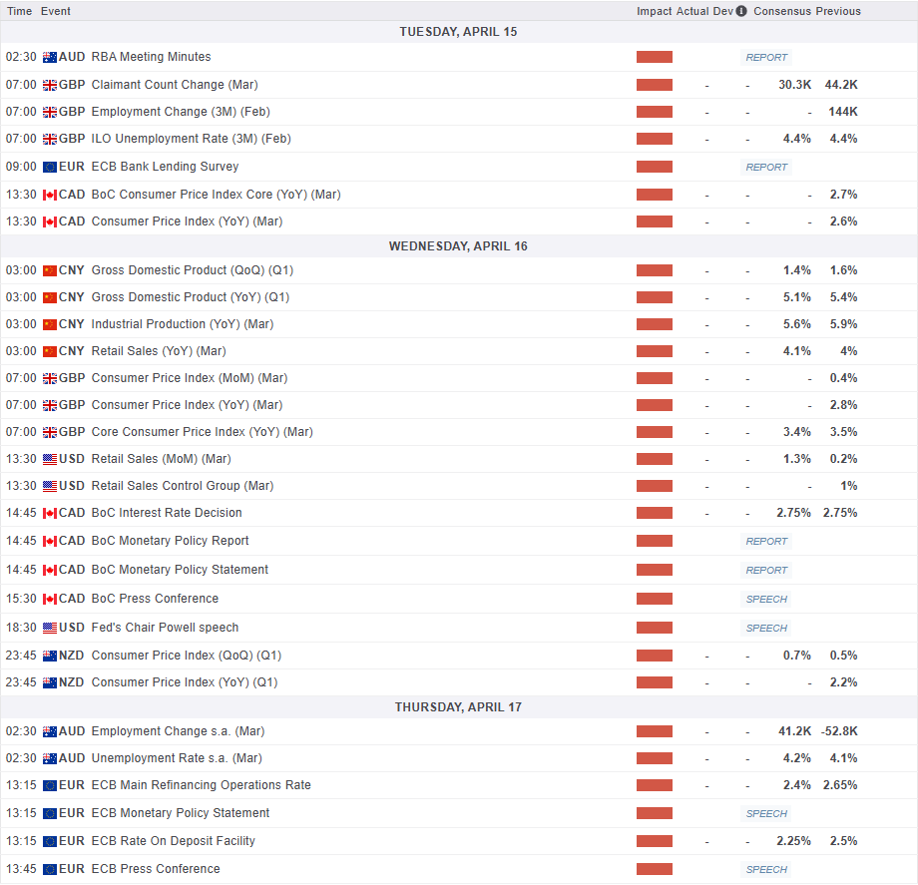Click the US flag beside Fed's Chair Powell speech
Screen dimensions: 918x885
50,629
